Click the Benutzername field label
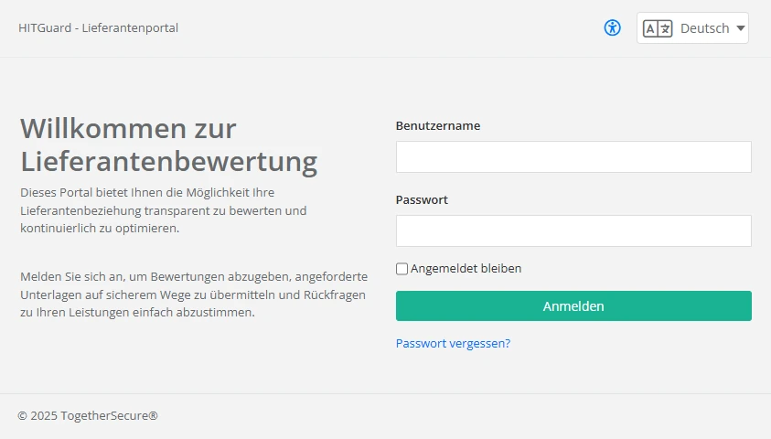This screenshot has height=439, width=771. point(438,126)
